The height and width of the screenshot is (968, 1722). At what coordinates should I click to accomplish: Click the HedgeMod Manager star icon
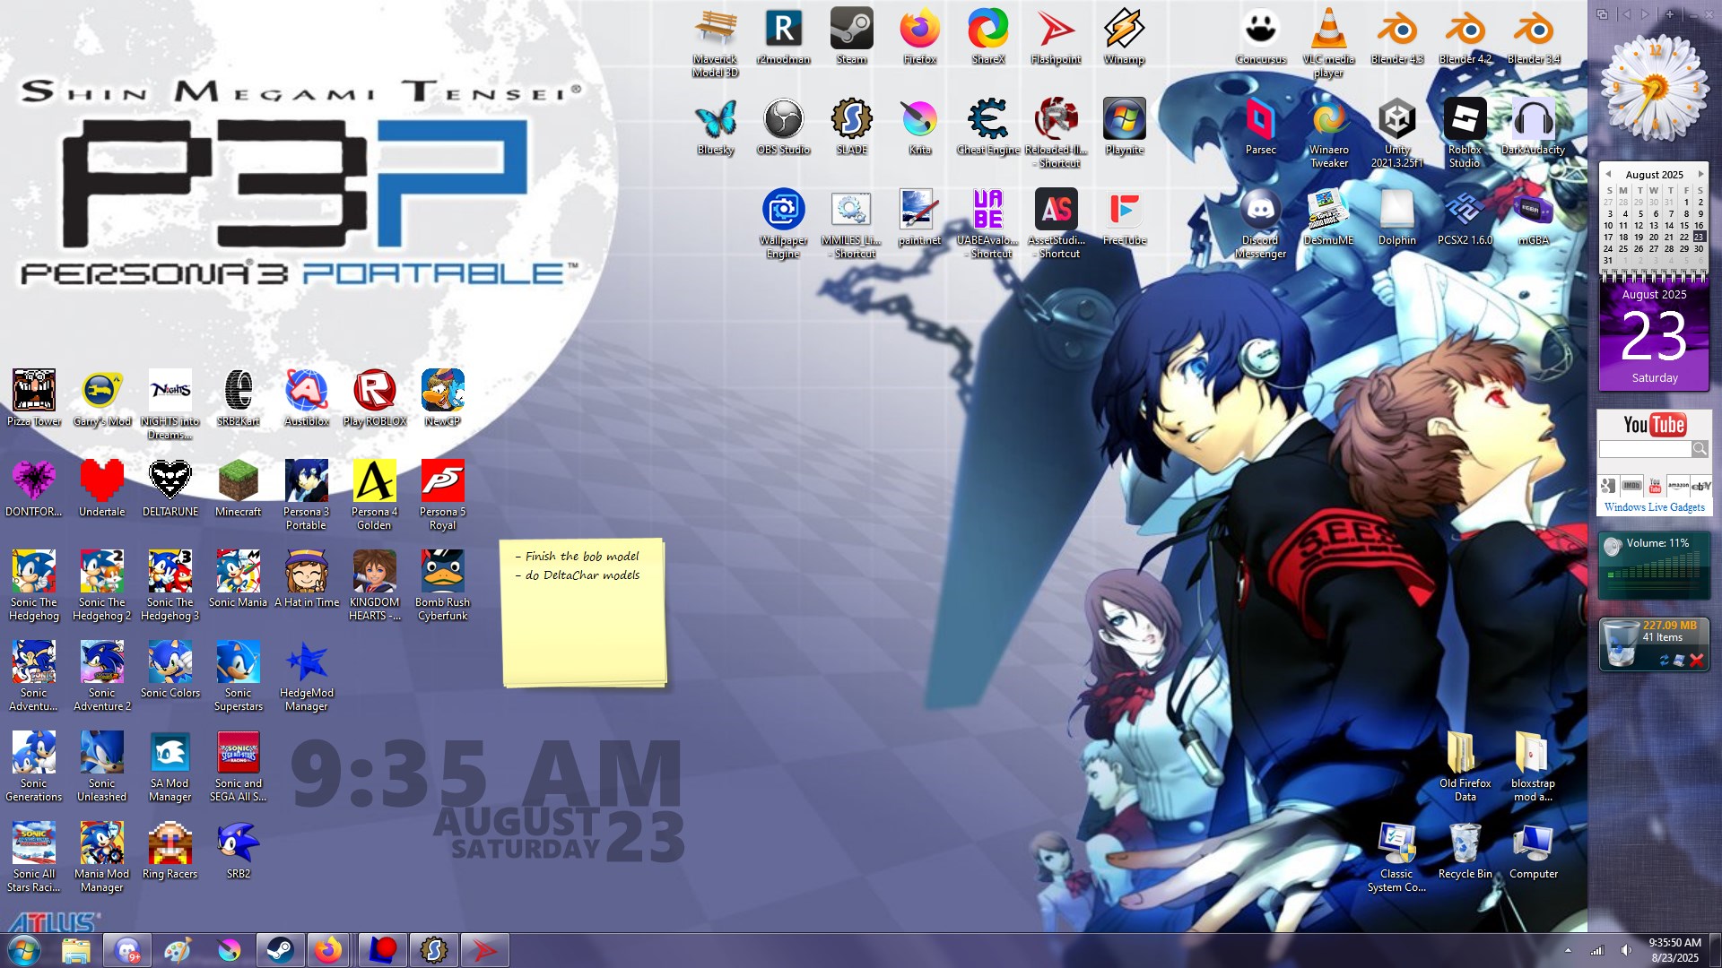(x=307, y=676)
